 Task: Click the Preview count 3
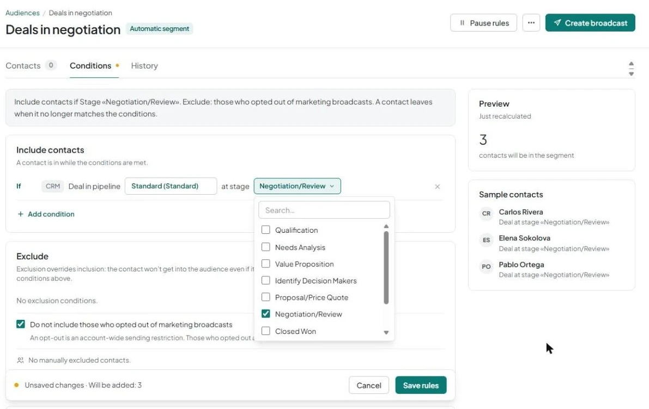483,140
